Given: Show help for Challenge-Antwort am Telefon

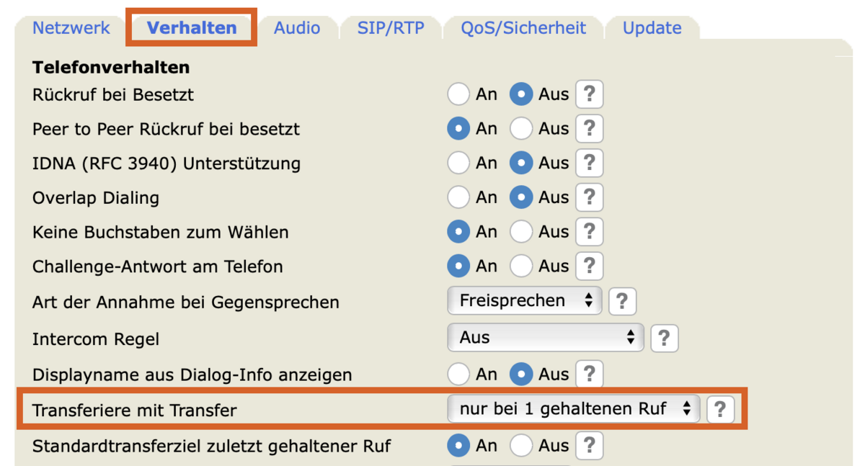Looking at the screenshot, I should click(x=589, y=266).
